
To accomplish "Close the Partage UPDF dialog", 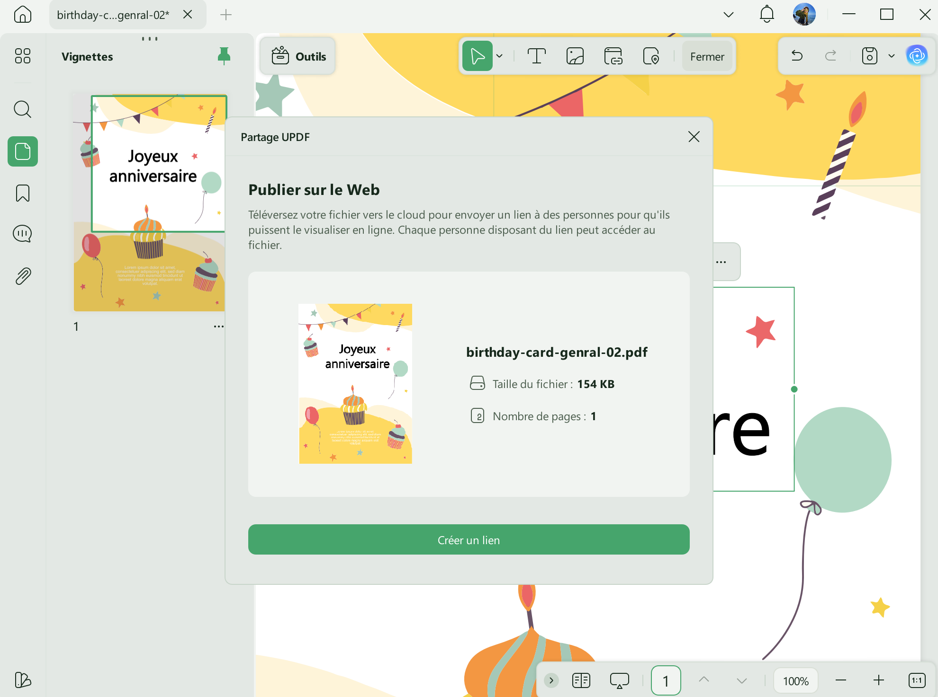I will (694, 137).
